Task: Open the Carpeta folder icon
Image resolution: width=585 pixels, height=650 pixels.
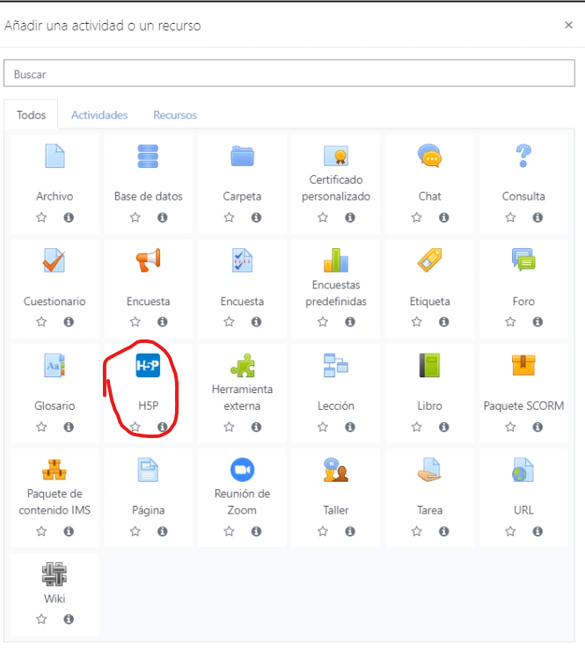Action: pos(242,156)
